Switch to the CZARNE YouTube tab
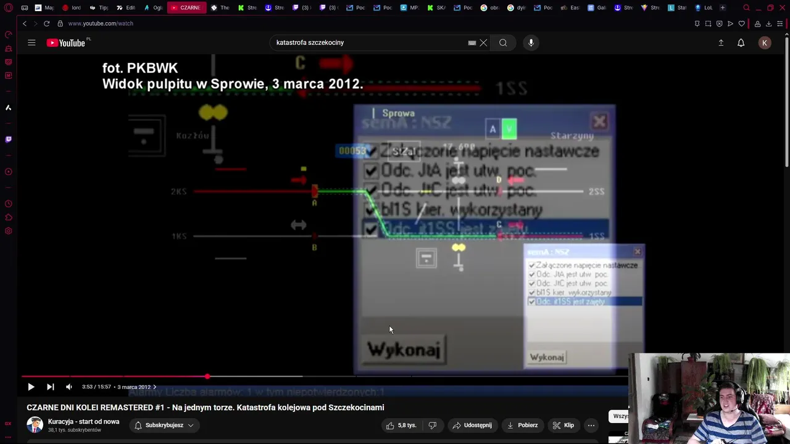Image resolution: width=790 pixels, height=444 pixels. click(x=186, y=8)
